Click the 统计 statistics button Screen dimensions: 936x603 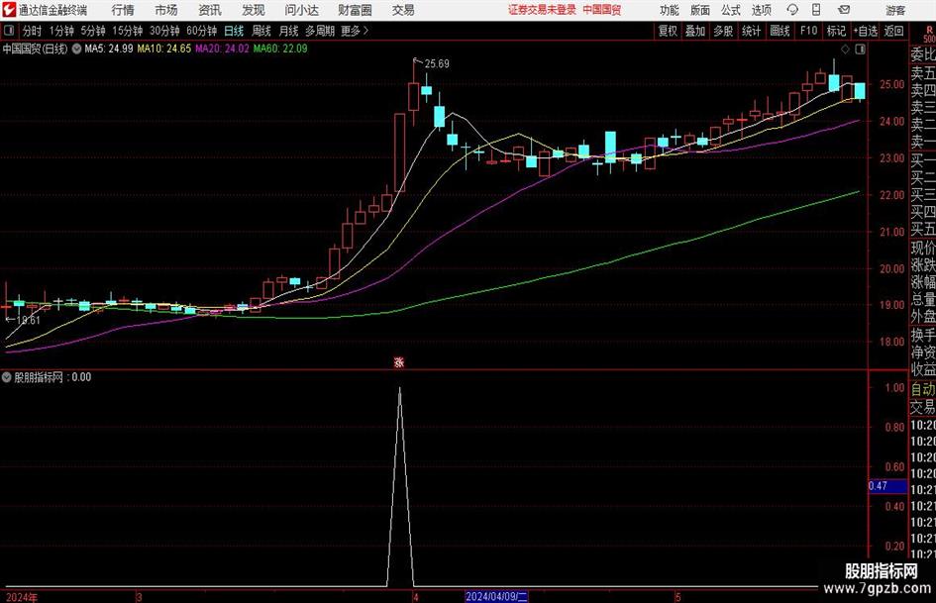pos(751,31)
